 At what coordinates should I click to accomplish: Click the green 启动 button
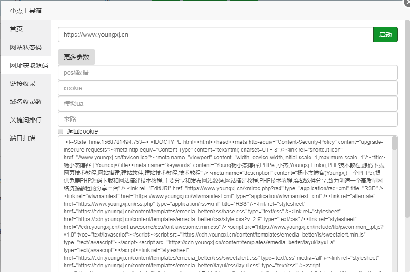385,35
